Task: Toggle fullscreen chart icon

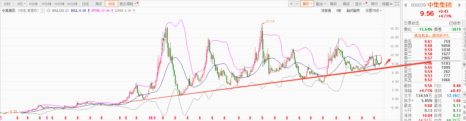Action: click(x=397, y=4)
